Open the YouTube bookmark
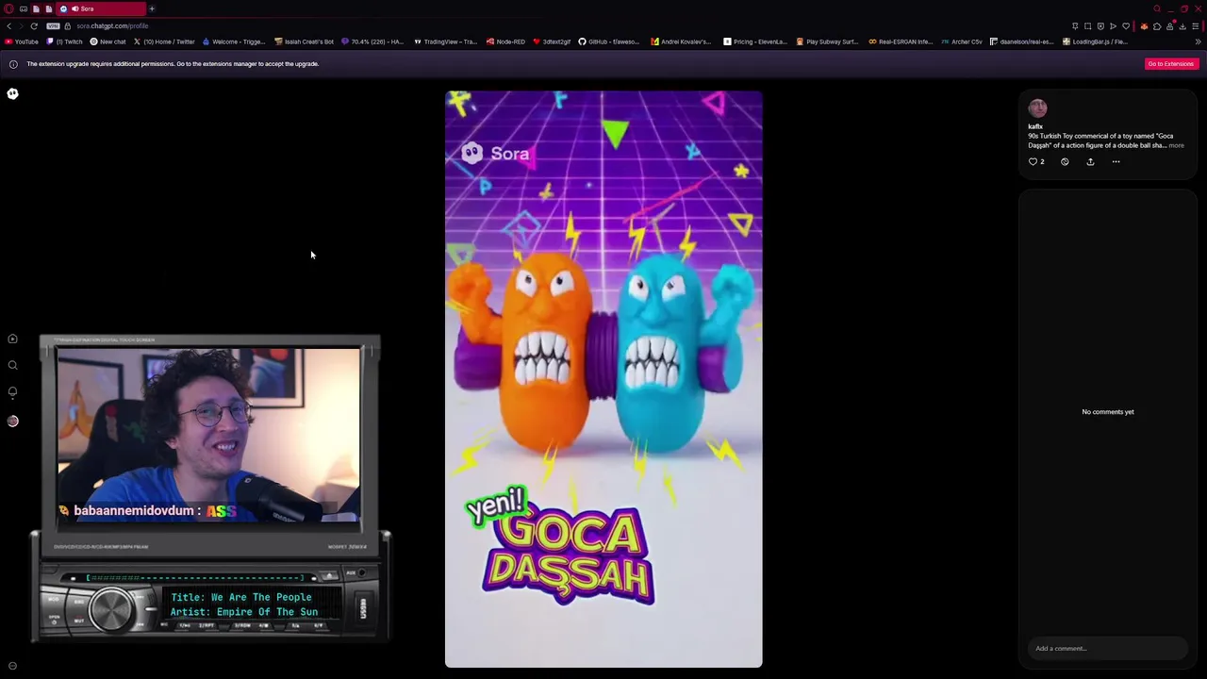The height and width of the screenshot is (679, 1207). [22, 41]
